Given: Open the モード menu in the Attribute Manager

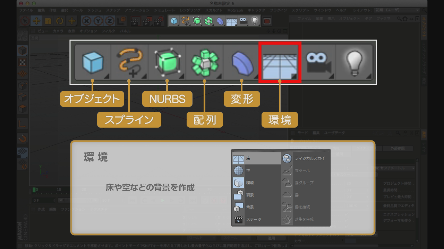Looking at the screenshot, I should 303,133.
